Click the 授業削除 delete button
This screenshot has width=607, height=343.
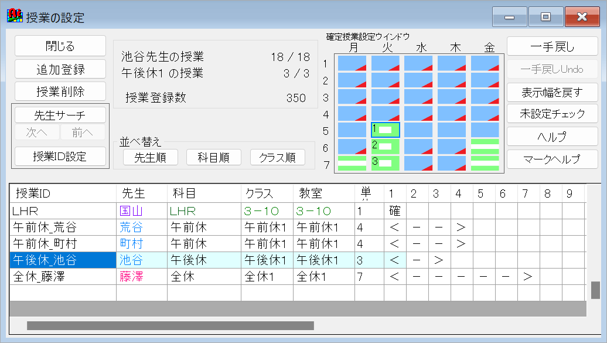coord(59,91)
